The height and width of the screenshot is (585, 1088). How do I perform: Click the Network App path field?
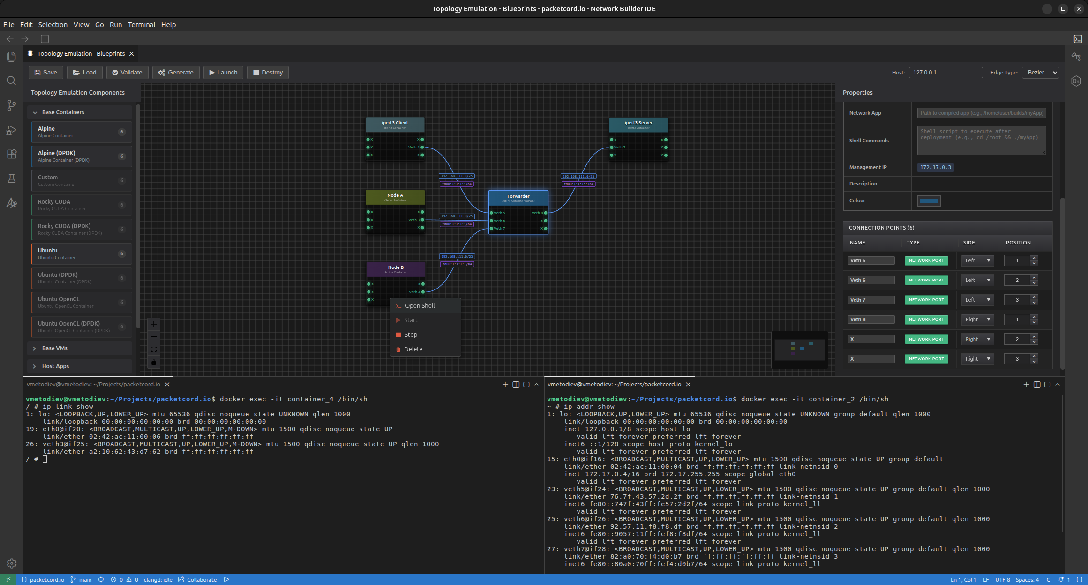pos(982,113)
